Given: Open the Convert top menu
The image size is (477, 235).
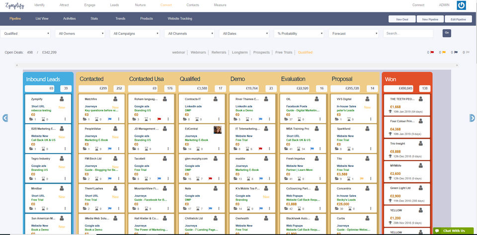Looking at the screenshot, I should pos(166,5).
